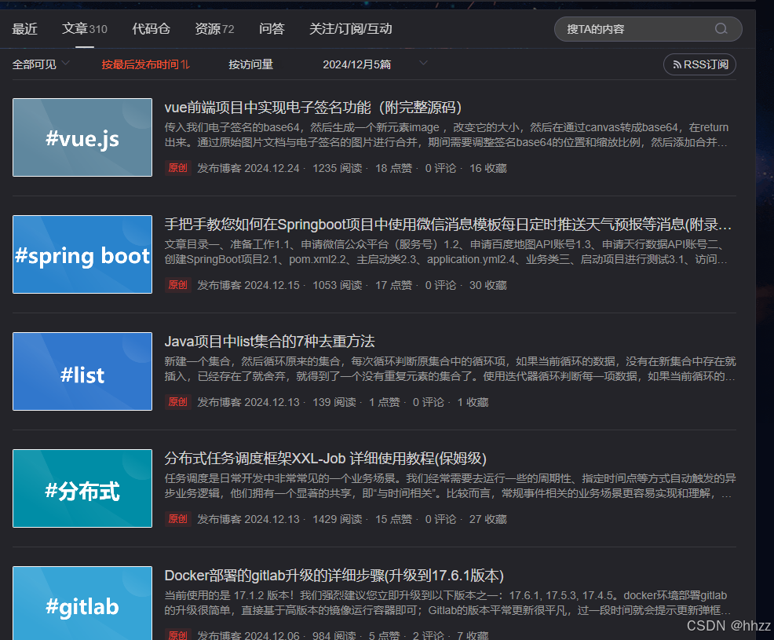Open the 关注/订阅/互动 tab

[x=350, y=28]
